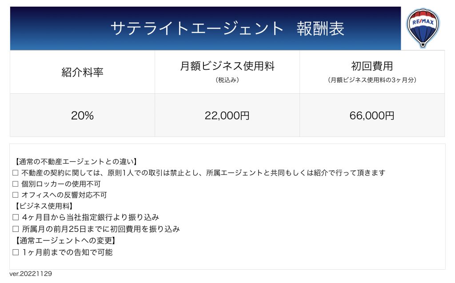Select the 66,000円 cell
Image resolution: width=455 pixels, height=283 pixels.
[x=372, y=115]
